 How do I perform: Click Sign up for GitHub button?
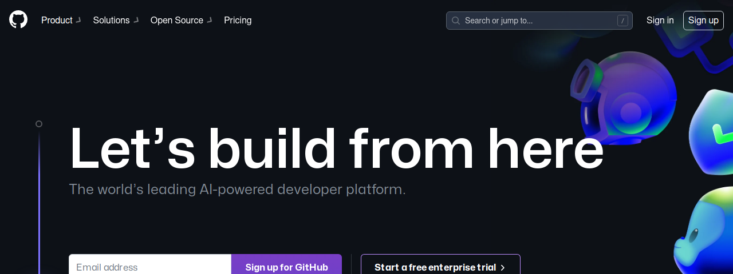pyautogui.click(x=286, y=264)
